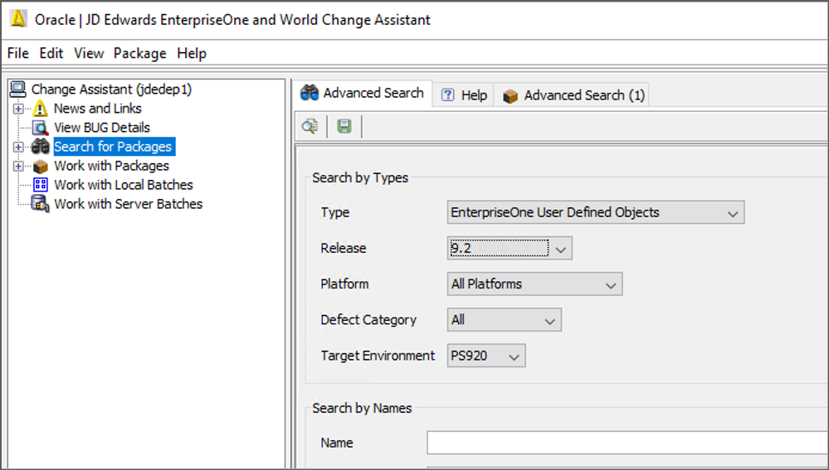Open Work with Local Batches

124,185
